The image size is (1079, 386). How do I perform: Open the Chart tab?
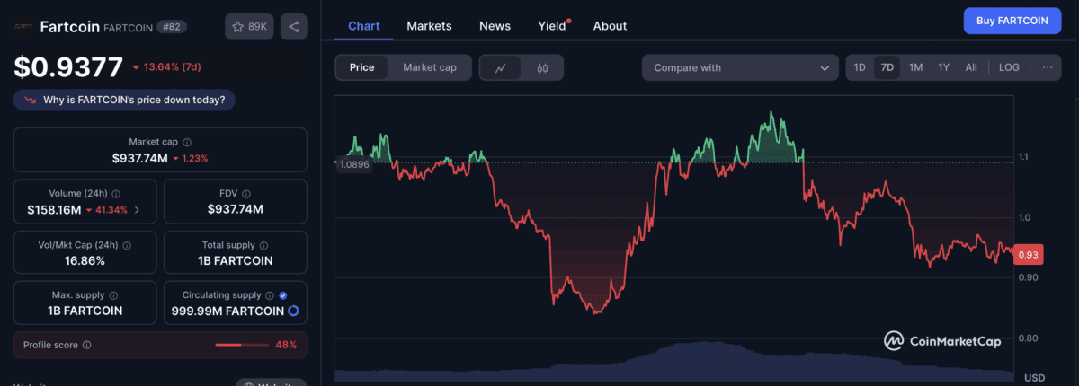364,26
